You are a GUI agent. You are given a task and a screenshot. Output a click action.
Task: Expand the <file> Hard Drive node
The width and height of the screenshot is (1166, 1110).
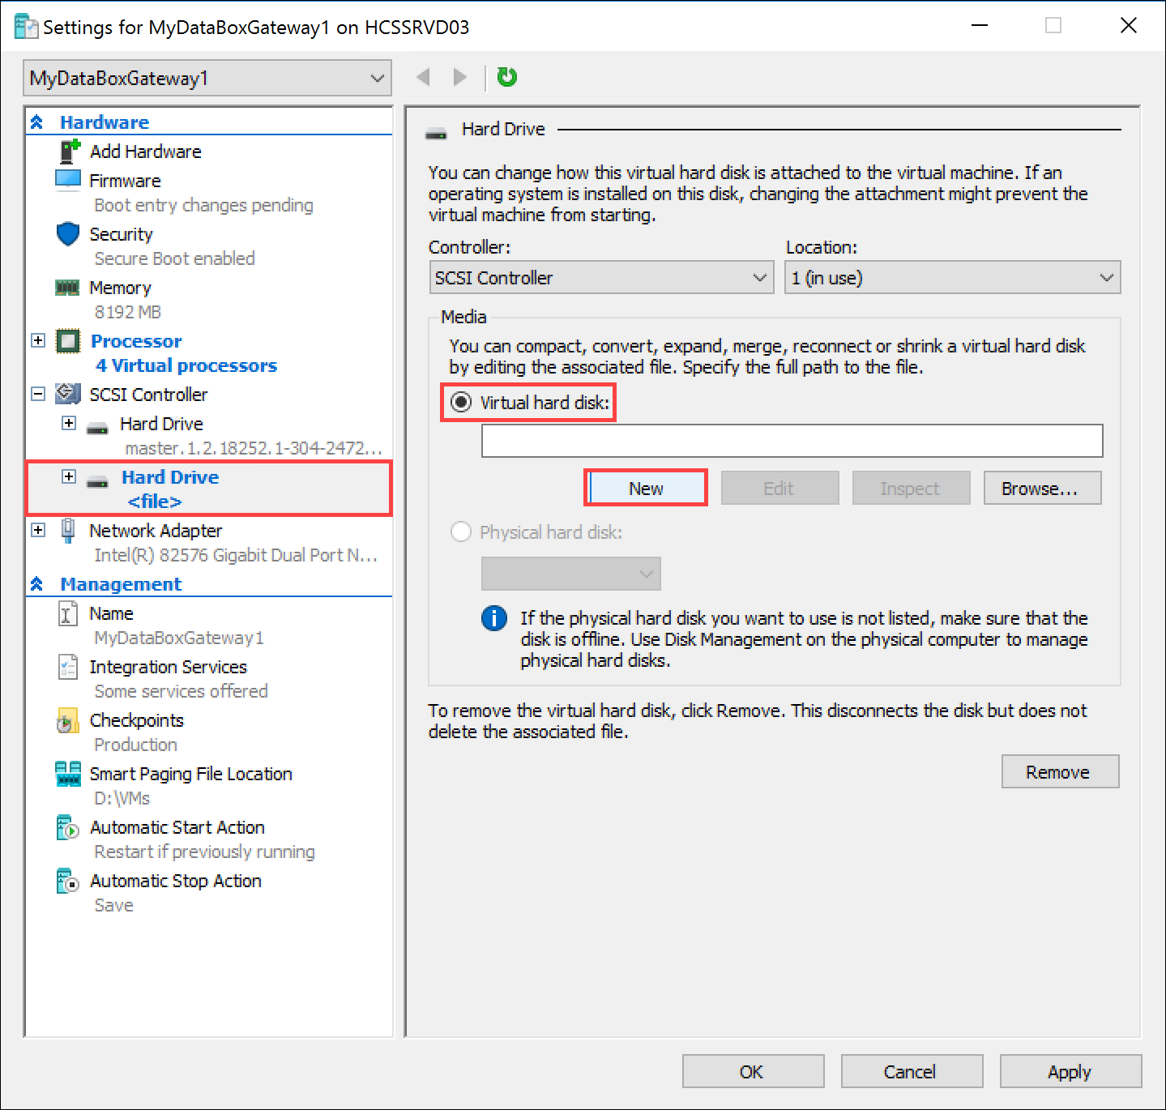(x=69, y=476)
